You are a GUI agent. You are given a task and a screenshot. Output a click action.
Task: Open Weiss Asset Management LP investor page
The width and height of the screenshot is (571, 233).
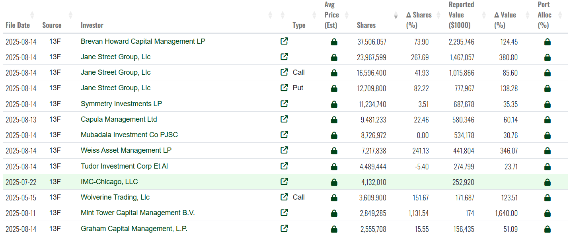126,150
